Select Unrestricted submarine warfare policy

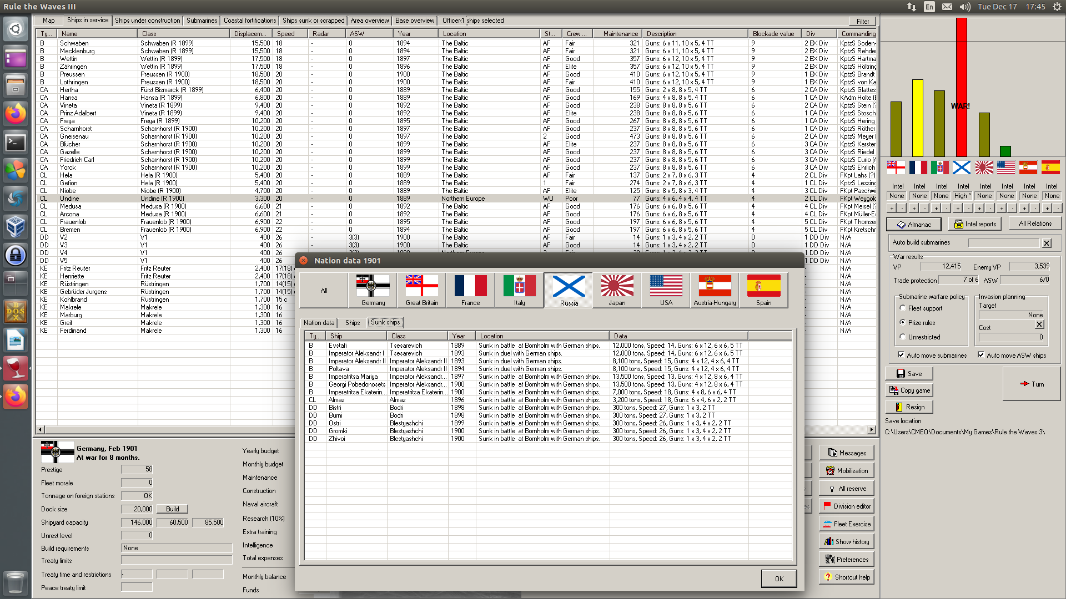[903, 337]
